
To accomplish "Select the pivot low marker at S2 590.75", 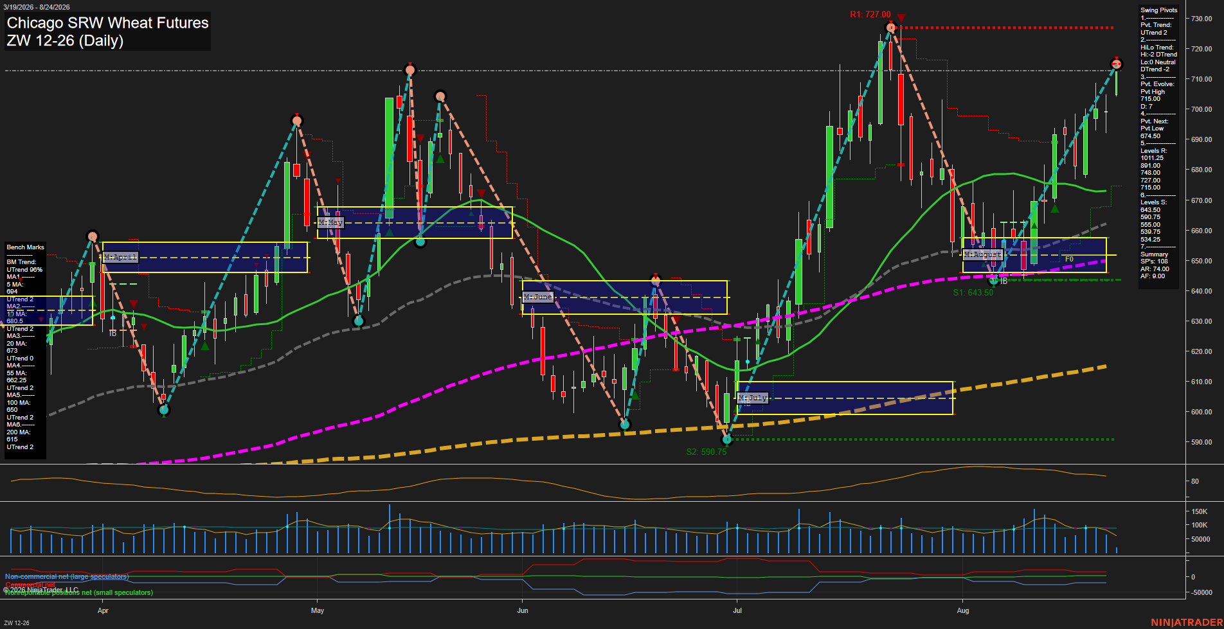I will tap(728, 439).
